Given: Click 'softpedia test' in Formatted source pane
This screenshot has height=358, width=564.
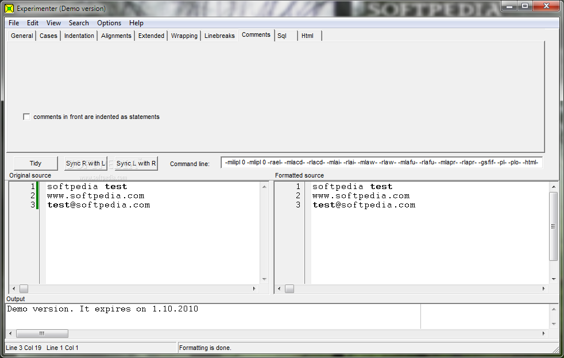Looking at the screenshot, I should [352, 186].
